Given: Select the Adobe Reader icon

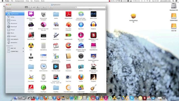Looking at the screenshot, I should pyautogui.click(x=68, y=14).
